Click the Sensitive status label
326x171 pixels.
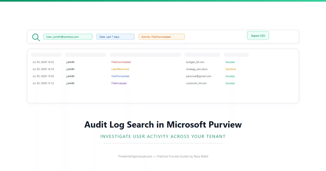tap(231, 69)
